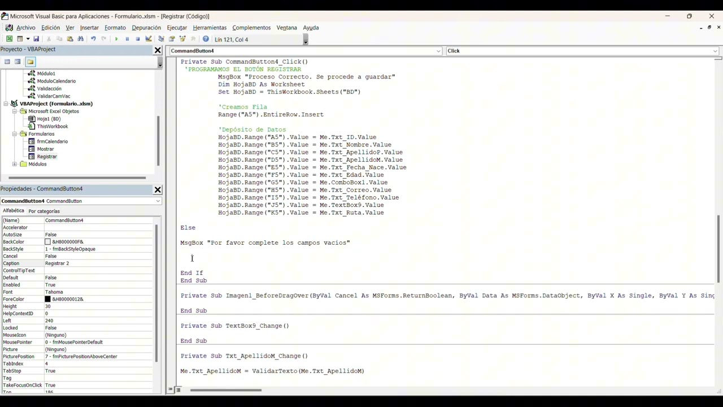
Task: Select Hoja1 (BD) in project tree
Action: pyautogui.click(x=49, y=119)
